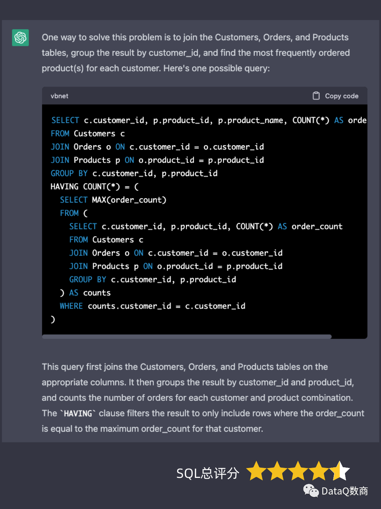Click the 'SELECT MAX(order_count)' line
This screenshot has height=509, width=381.
[x=113, y=200]
